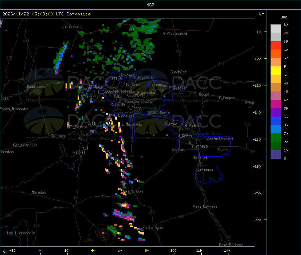Image resolution: width=301 pixels, height=255 pixels.
Task: Click the gray 65-70 dBZ legend swatch
Action: coord(276,37)
